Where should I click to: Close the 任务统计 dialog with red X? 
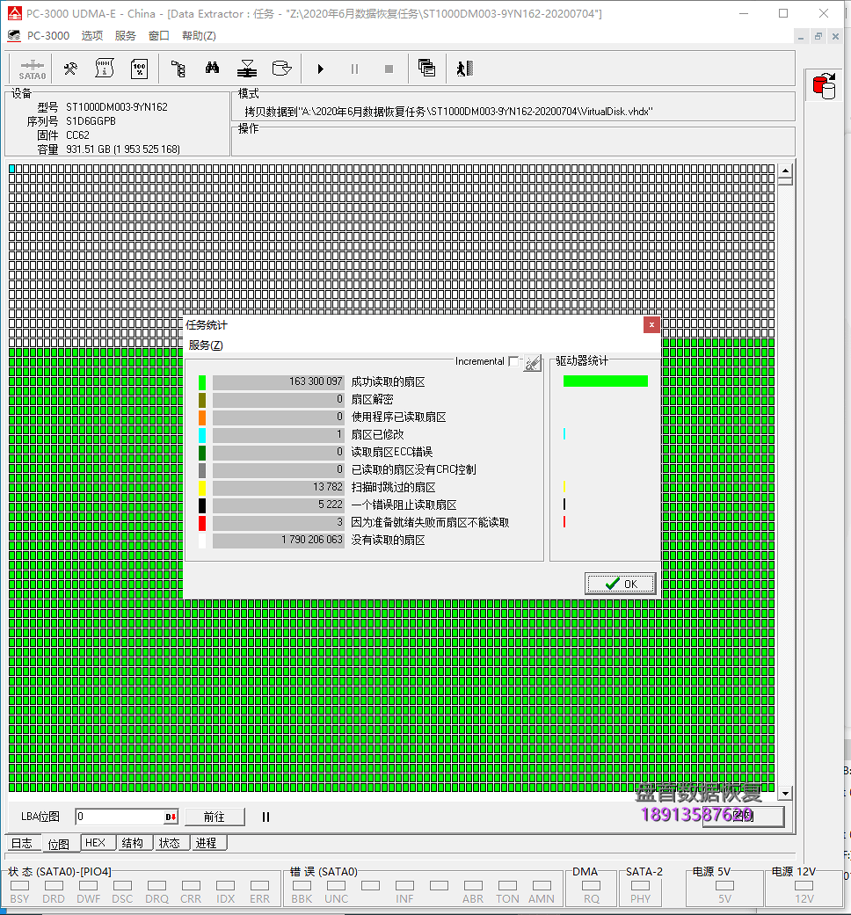click(x=651, y=325)
